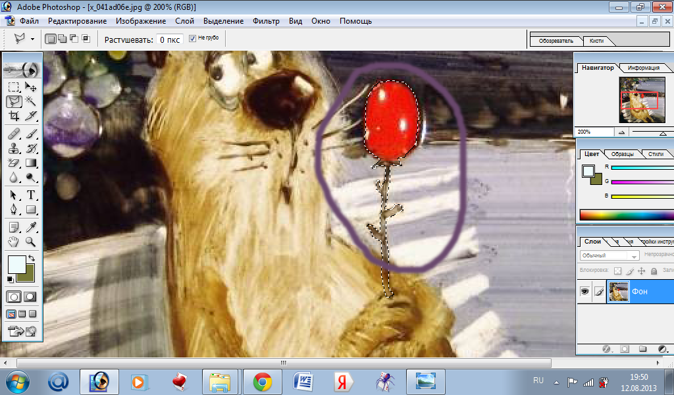Image resolution: width=674 pixels, height=395 pixels.
Task: Choose Add to selection mode
Action: pos(63,39)
